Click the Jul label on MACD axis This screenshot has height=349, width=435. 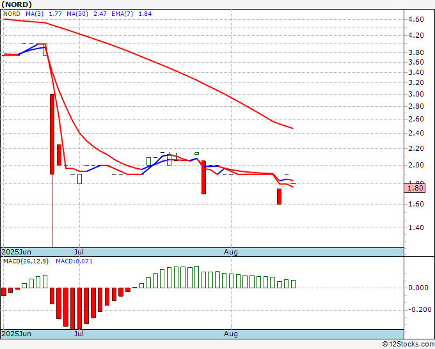pos(79,334)
